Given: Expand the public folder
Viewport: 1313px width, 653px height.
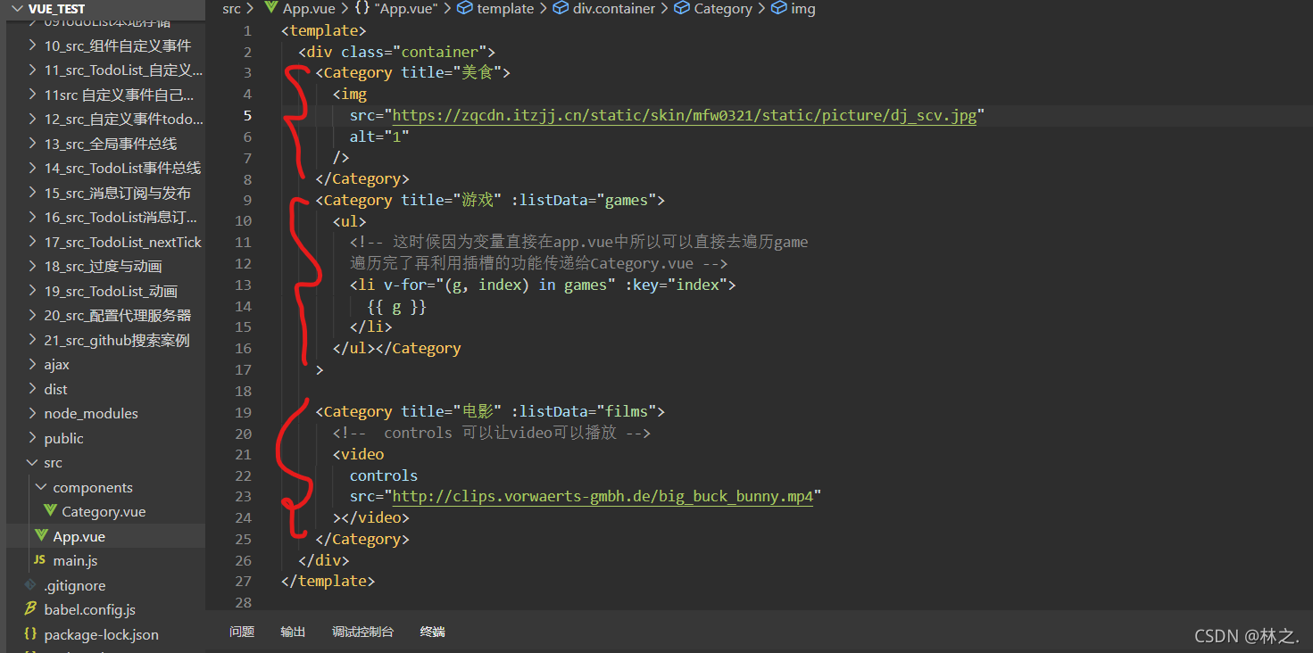Looking at the screenshot, I should (x=33, y=438).
